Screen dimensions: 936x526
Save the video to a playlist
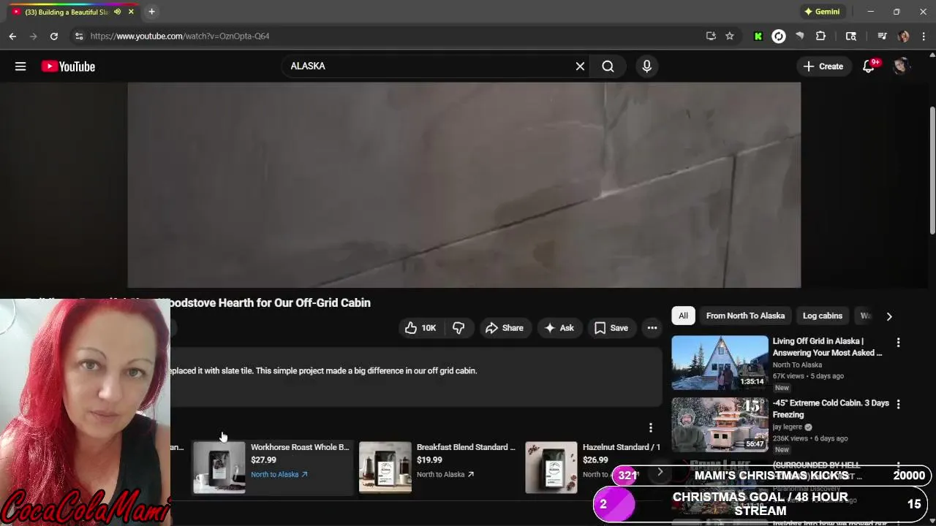click(611, 328)
